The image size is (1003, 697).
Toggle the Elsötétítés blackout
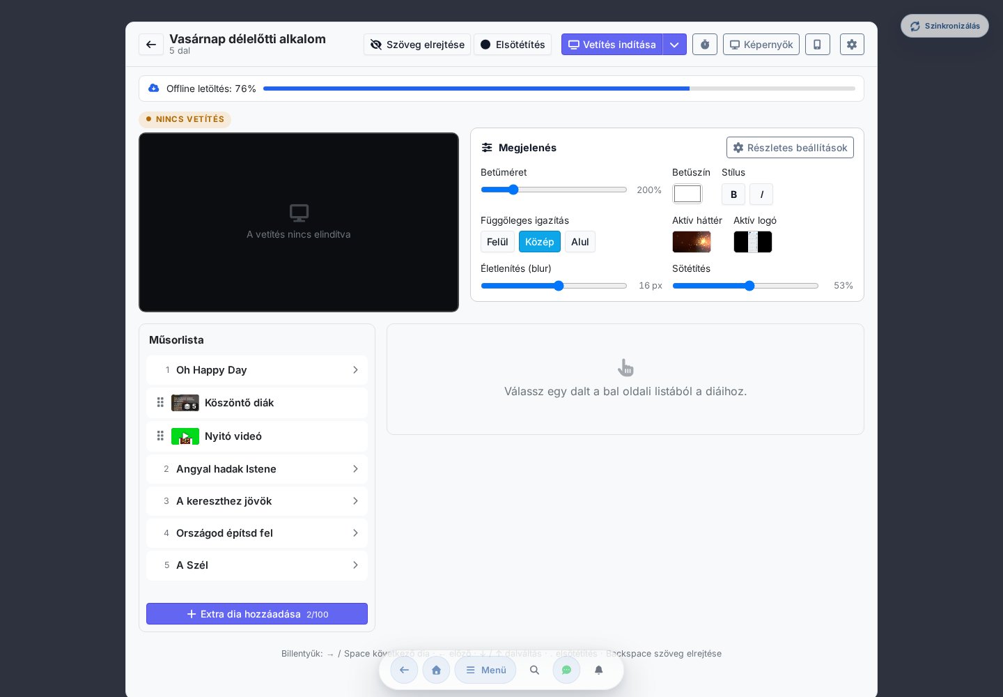point(513,45)
